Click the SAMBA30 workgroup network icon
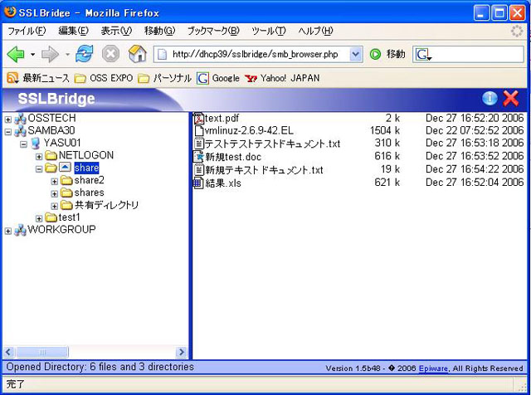 pos(20,131)
